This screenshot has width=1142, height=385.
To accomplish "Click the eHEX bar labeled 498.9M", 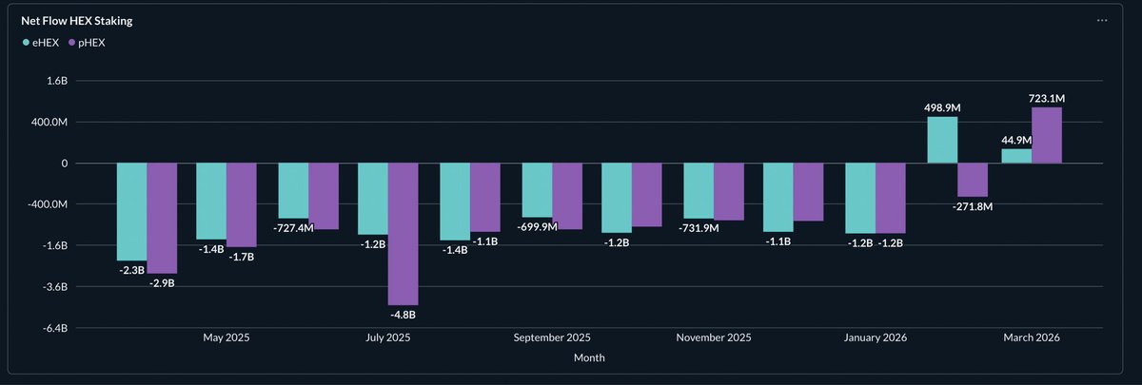I will pos(942,140).
